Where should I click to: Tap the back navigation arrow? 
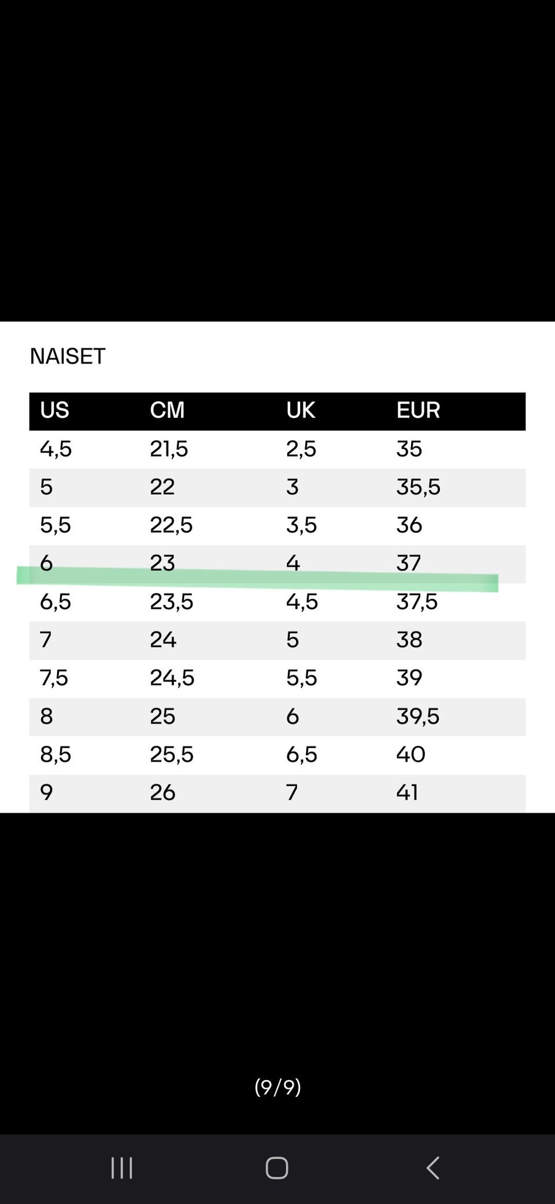[x=432, y=1168]
